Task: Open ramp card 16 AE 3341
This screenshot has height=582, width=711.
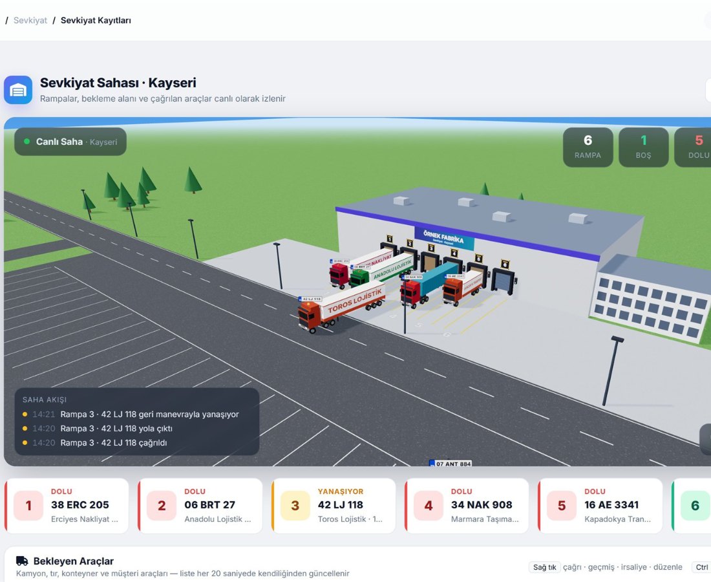Action: point(600,505)
